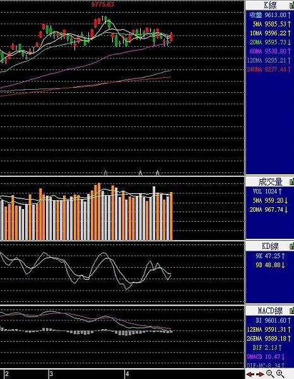Image resolution: width=294 pixels, height=379 pixels.
Task: Click the red right arrow navigation icon
Action: click(x=260, y=374)
